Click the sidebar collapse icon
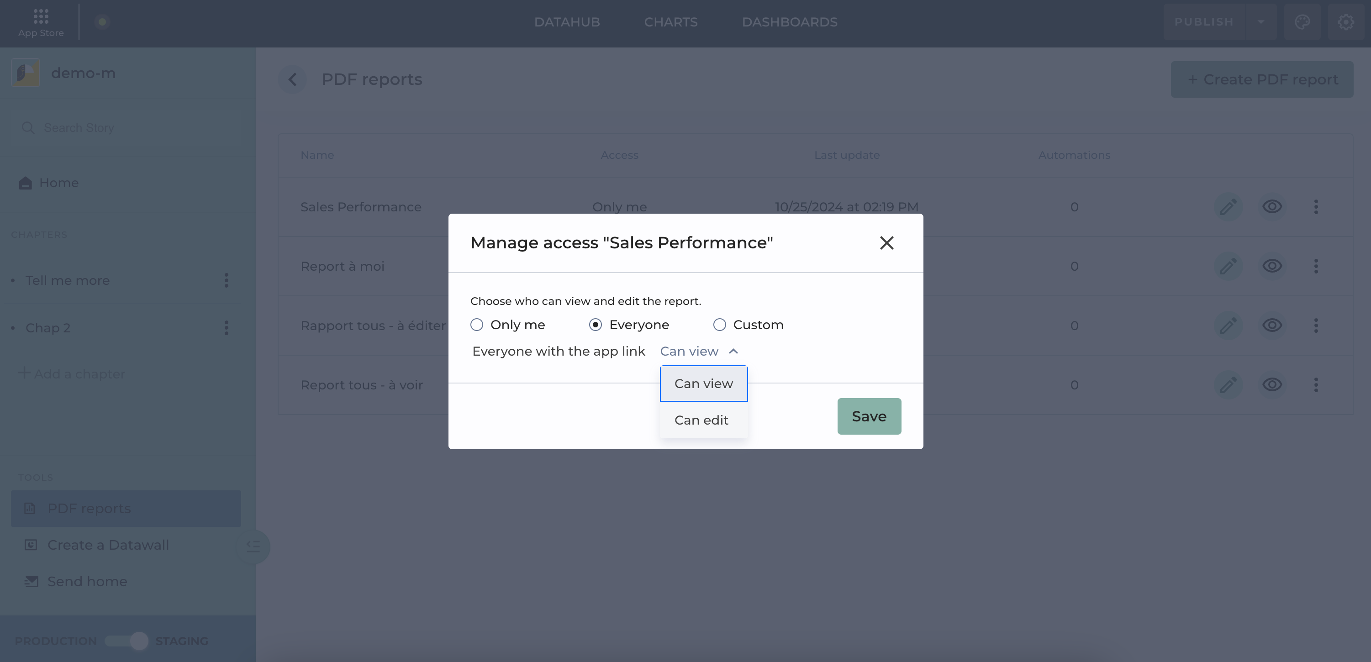This screenshot has height=662, width=1371. pos(253,546)
